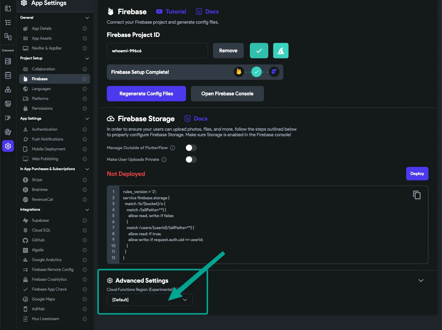
Task: Click Open Firebase Console
Action: click(x=227, y=93)
